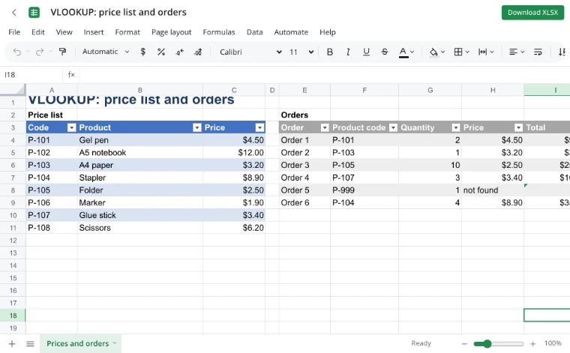The height and width of the screenshot is (353, 570).
Task: Decrease decimal places
Action: [x=179, y=52]
